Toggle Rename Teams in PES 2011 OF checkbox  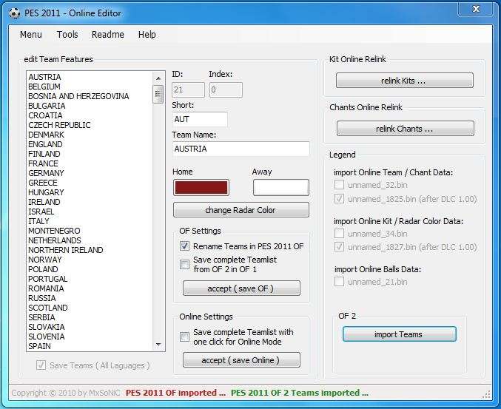click(185, 246)
